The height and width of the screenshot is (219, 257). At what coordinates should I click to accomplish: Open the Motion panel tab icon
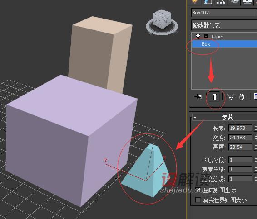click(x=235, y=2)
